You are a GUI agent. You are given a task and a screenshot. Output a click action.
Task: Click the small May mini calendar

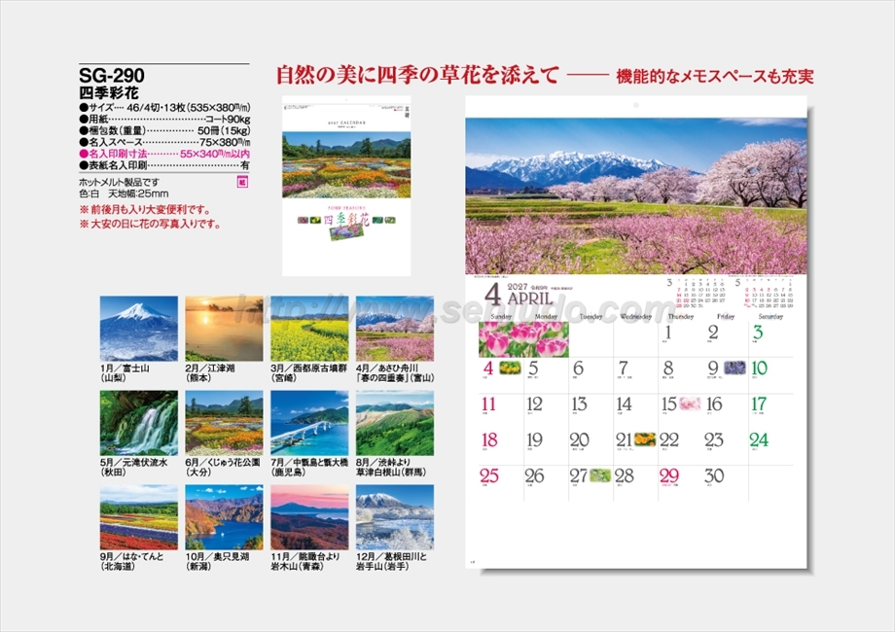[x=764, y=294]
